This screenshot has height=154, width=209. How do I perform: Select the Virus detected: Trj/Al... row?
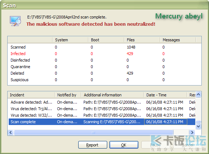pyautogui.click(x=102, y=109)
